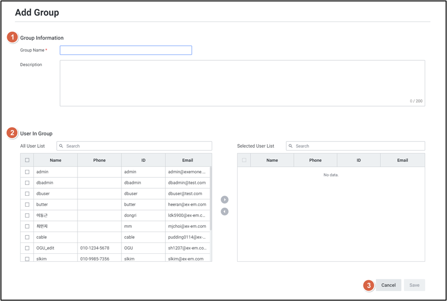Sort All User List by Name column

(55, 160)
